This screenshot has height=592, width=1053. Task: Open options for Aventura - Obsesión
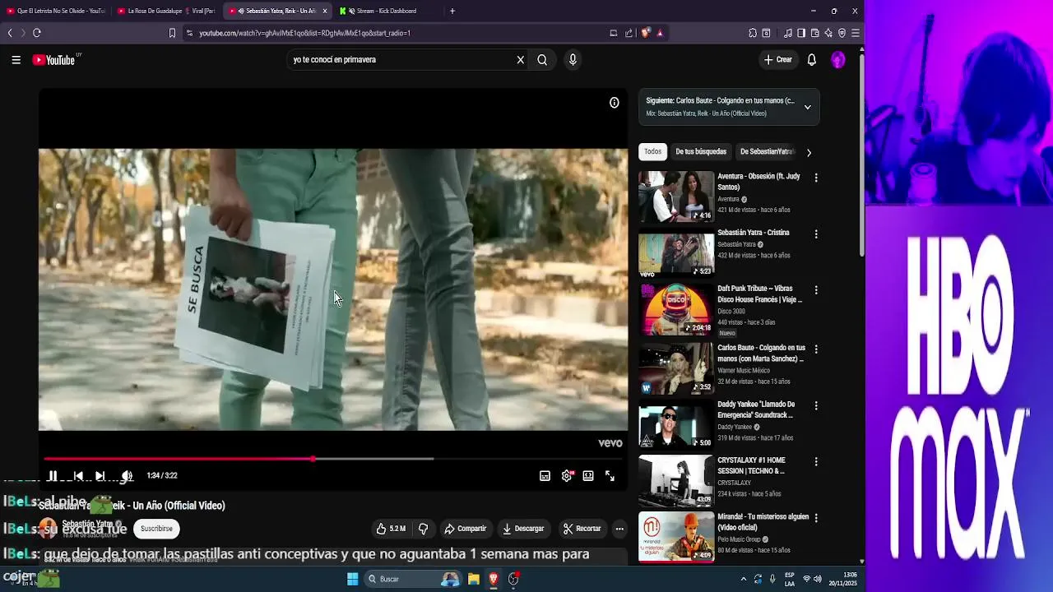click(x=815, y=178)
